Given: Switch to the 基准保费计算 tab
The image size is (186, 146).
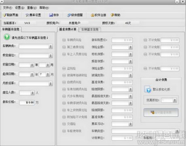Looking at the screenshot, I should (x=68, y=29).
